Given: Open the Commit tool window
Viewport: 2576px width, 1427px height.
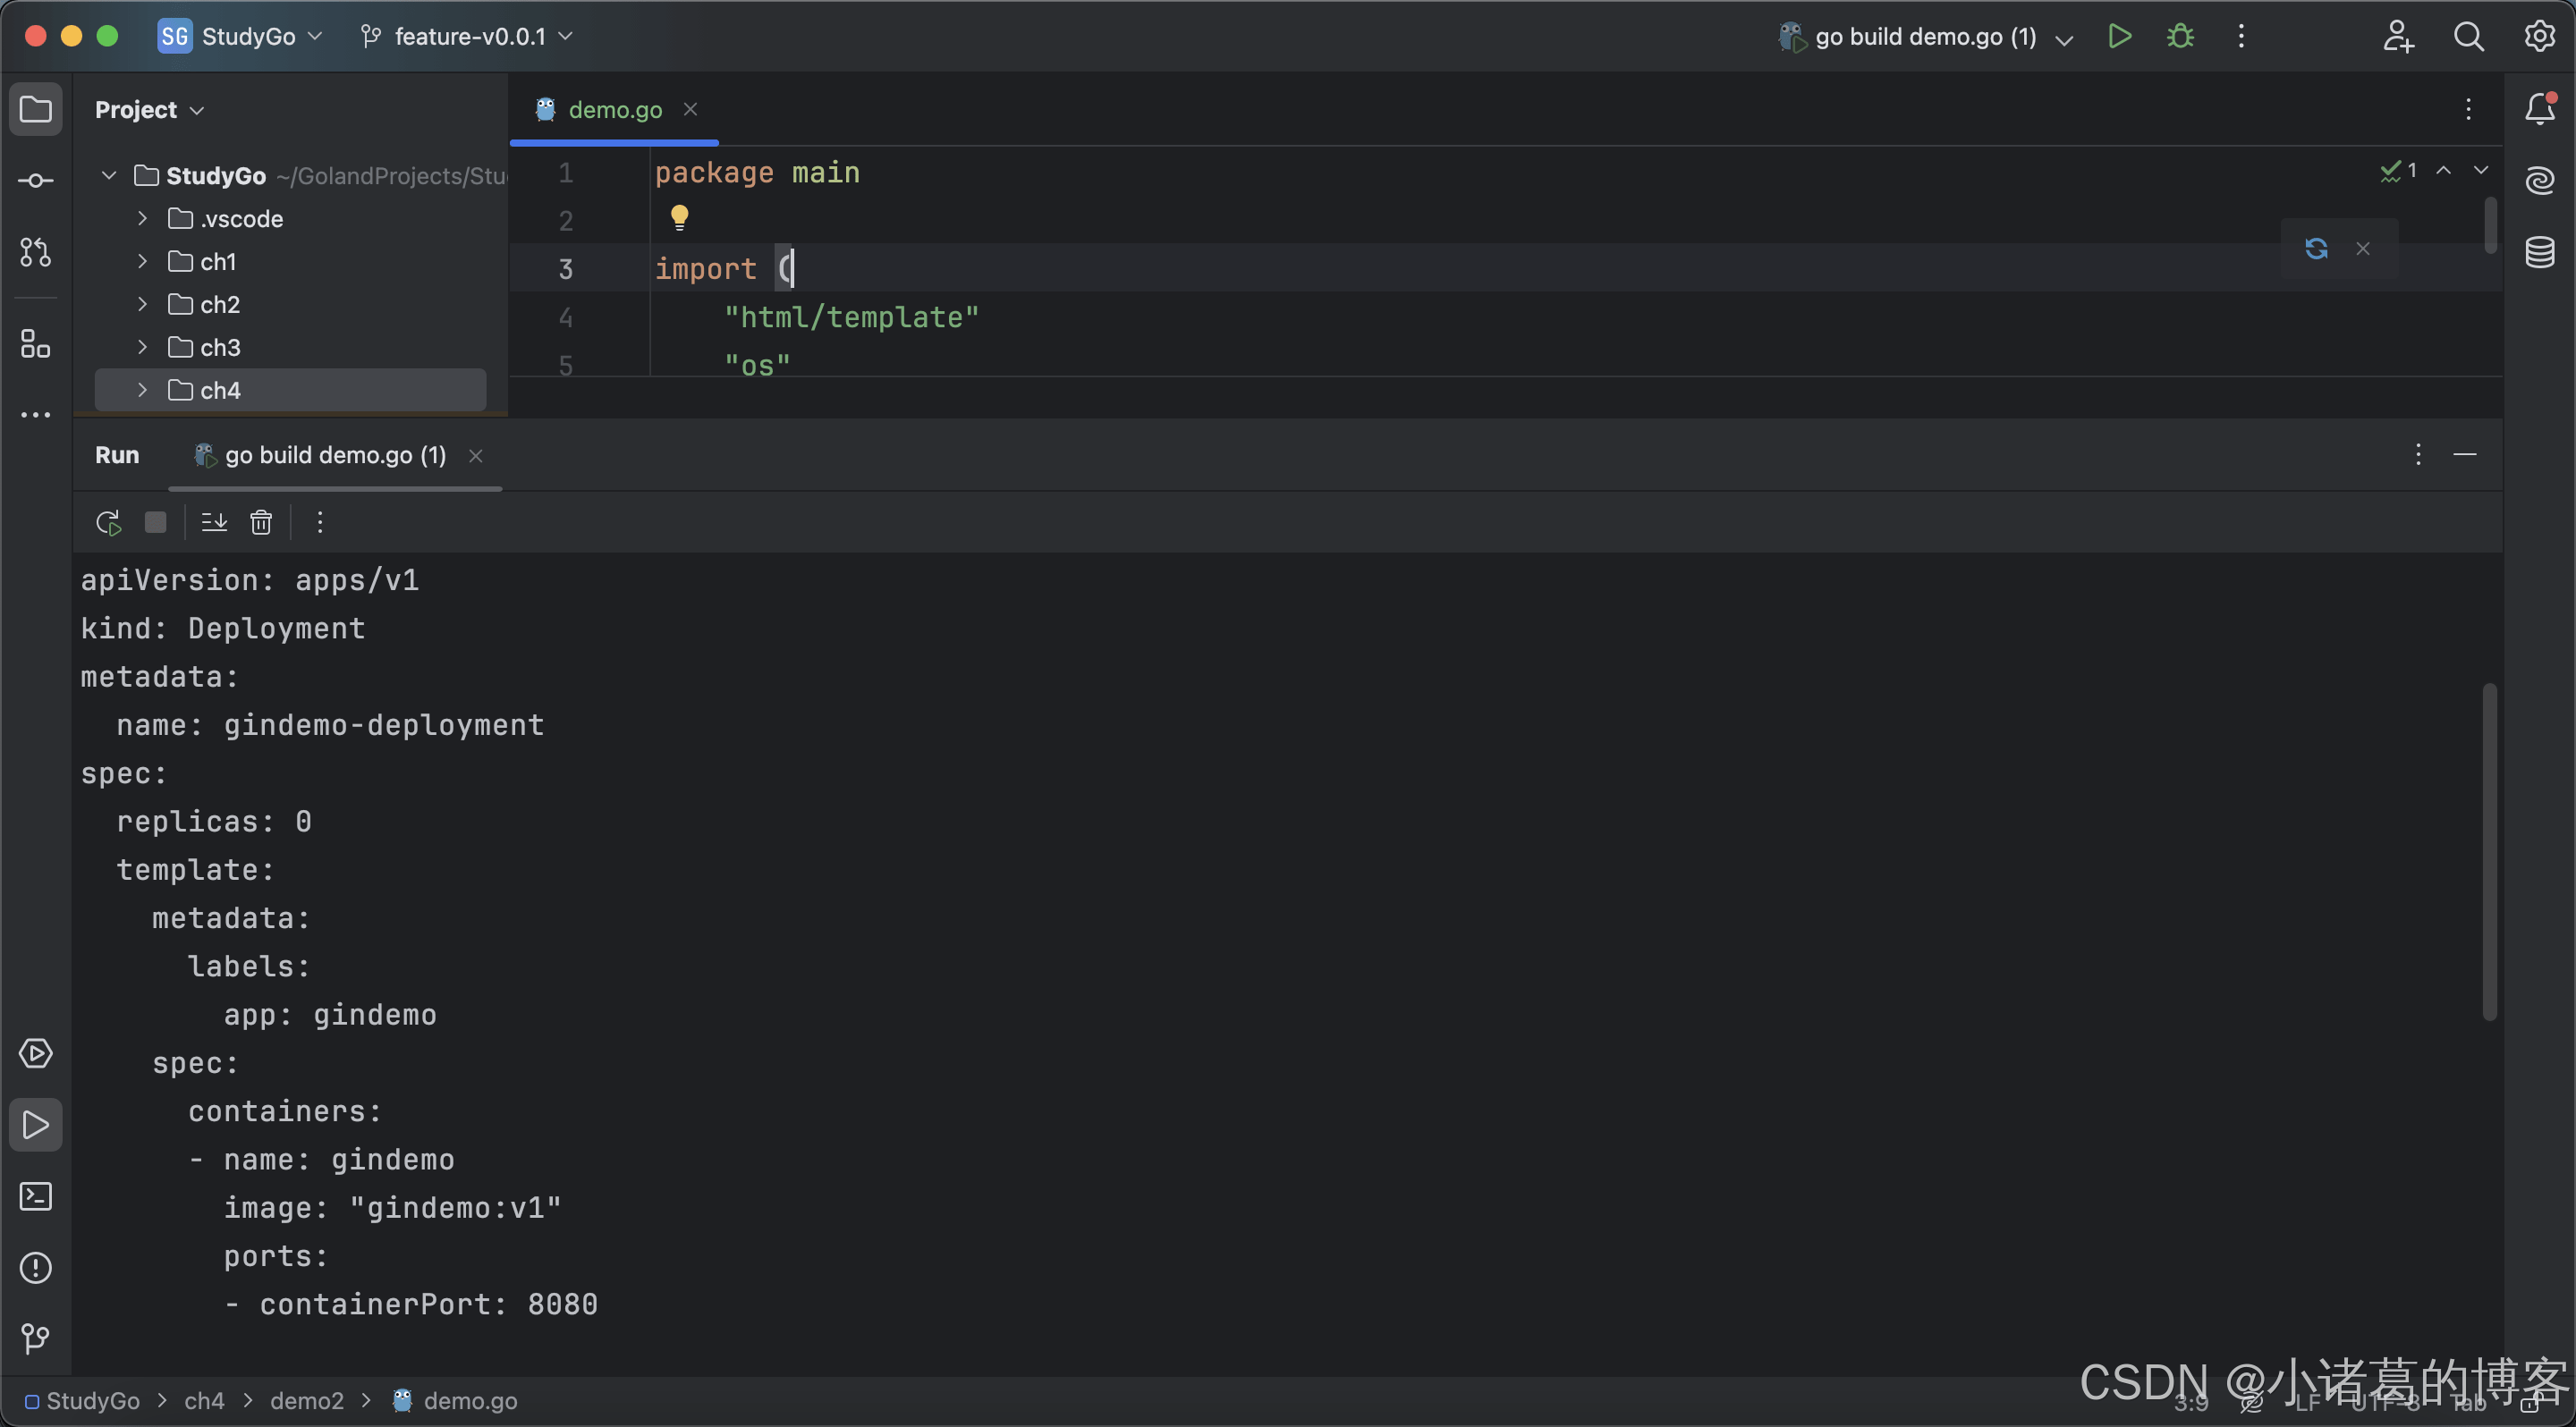Looking at the screenshot, I should coord(36,181).
